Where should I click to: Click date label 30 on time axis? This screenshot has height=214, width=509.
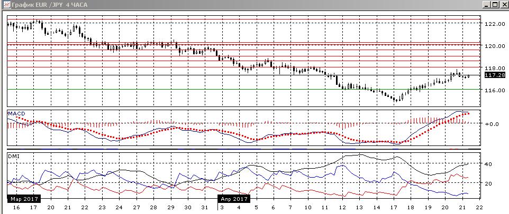click(188, 207)
